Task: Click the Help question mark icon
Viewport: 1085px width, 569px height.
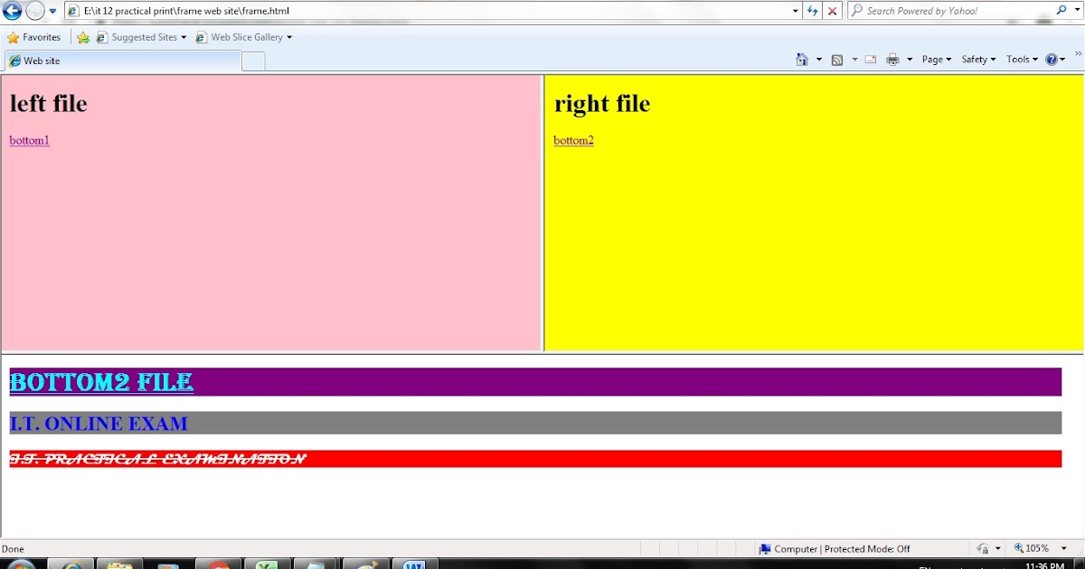Action: [x=1051, y=60]
